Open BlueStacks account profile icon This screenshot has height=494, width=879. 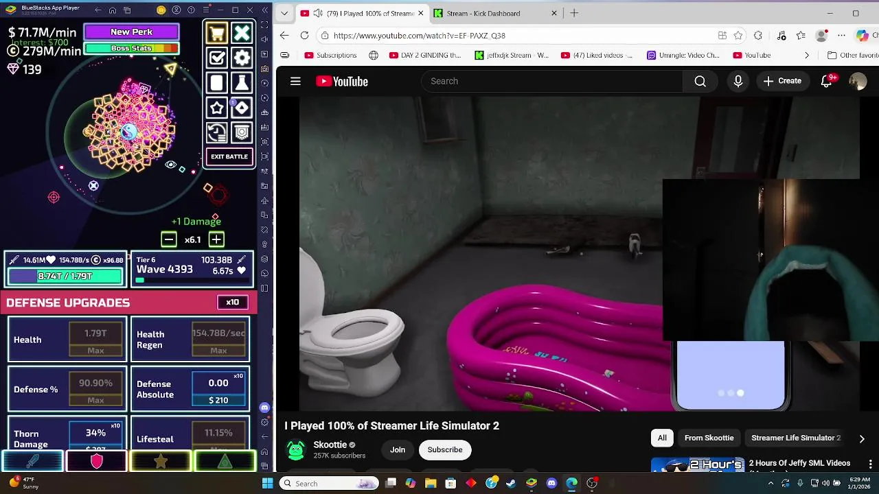[x=176, y=10]
